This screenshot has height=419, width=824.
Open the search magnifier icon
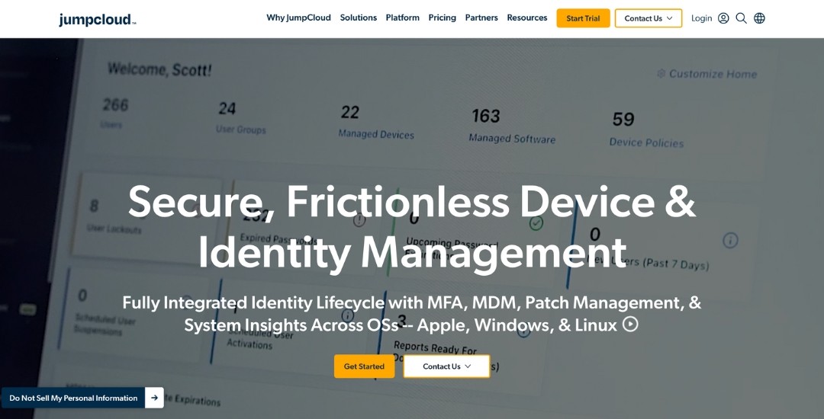coord(742,18)
